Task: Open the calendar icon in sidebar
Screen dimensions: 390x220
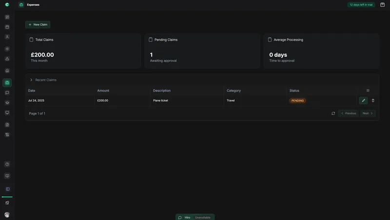Action: (x=7, y=27)
